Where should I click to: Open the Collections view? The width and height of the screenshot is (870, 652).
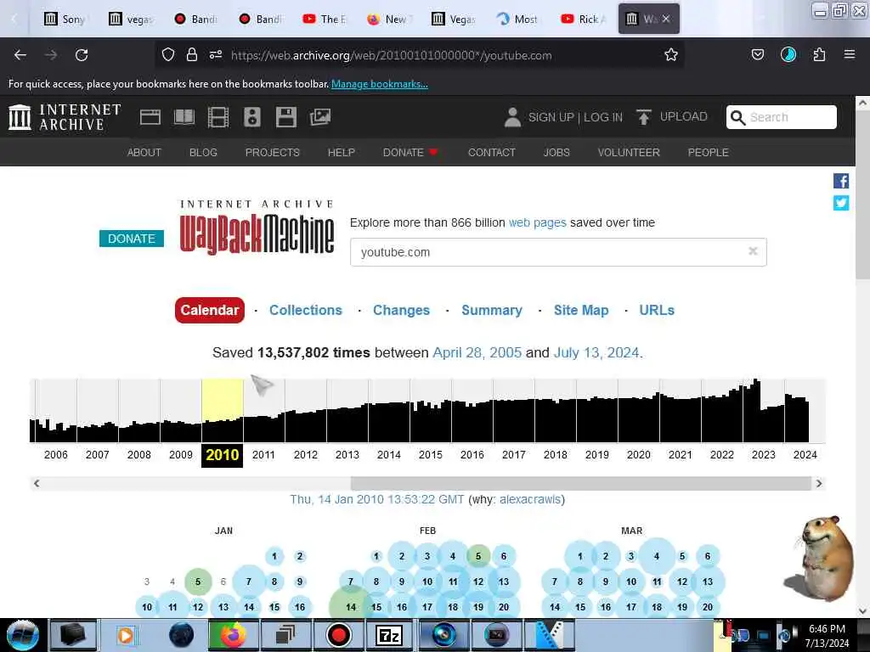[x=306, y=310]
